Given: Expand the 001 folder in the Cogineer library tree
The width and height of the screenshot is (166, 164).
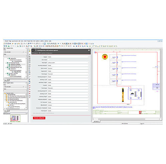Looking at the screenshot, I should click(5, 96).
